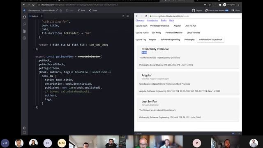Click the highlighted author text under Predictably Irrational
This screenshot has height=148, width=263.
pyautogui.click(x=144, y=53)
